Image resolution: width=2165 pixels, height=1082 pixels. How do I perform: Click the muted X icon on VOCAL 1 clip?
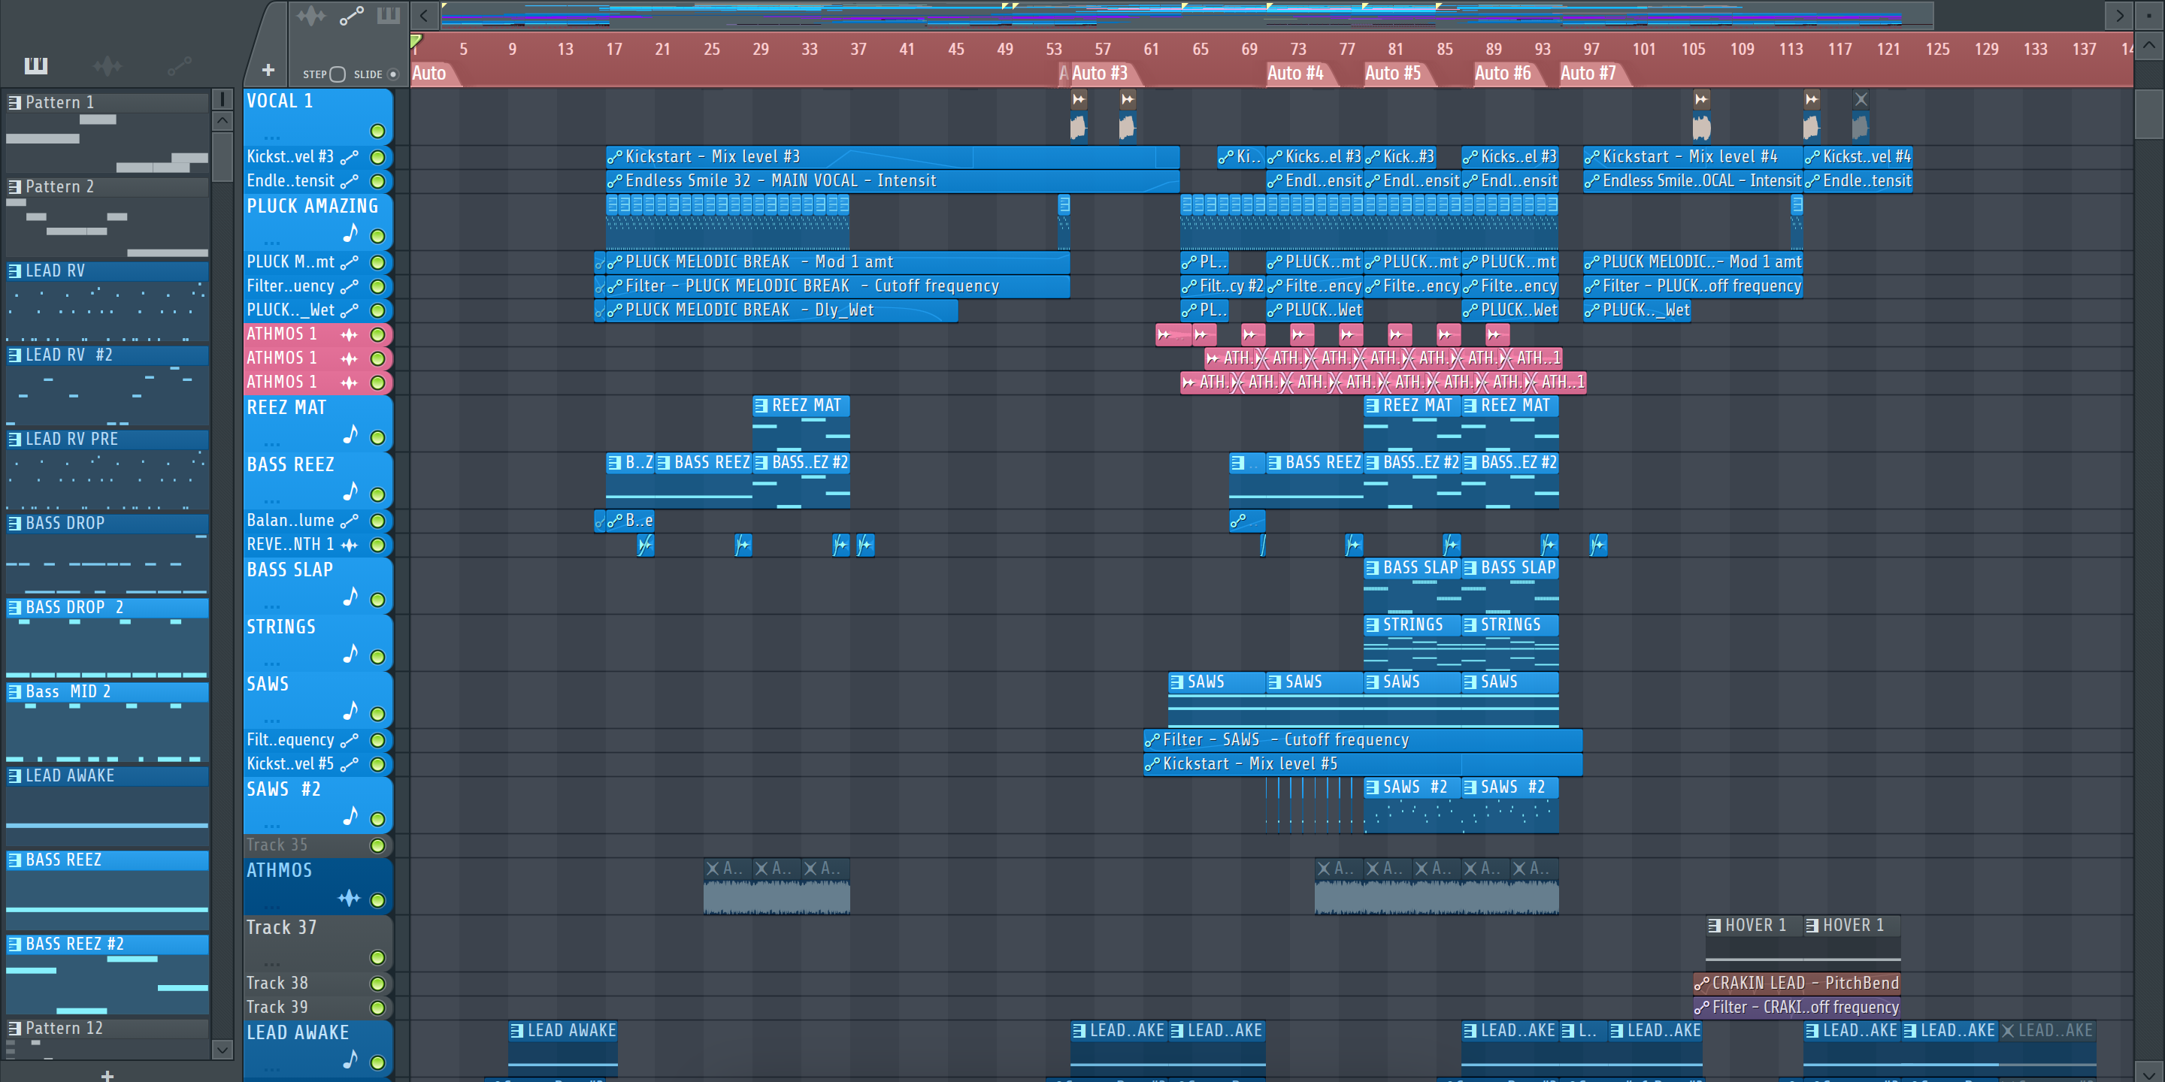1861,99
